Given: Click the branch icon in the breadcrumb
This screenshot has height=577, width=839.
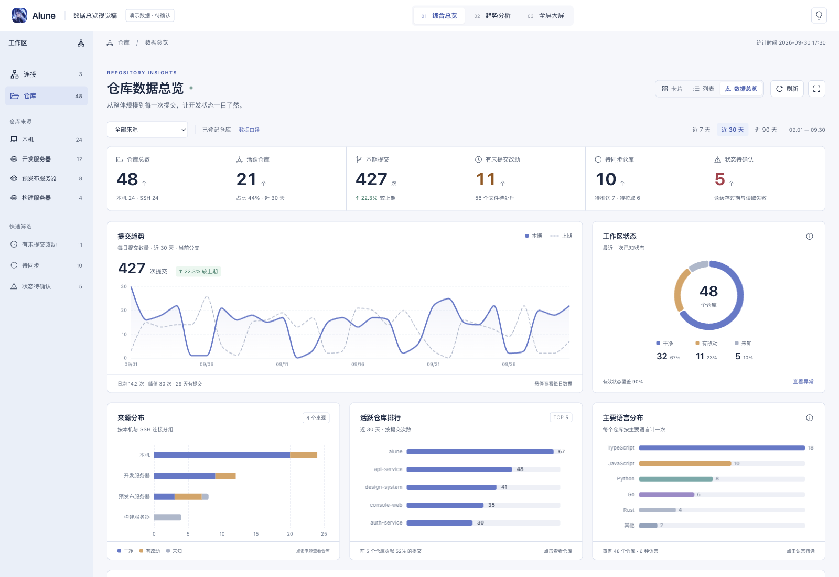Looking at the screenshot, I should 110,42.
